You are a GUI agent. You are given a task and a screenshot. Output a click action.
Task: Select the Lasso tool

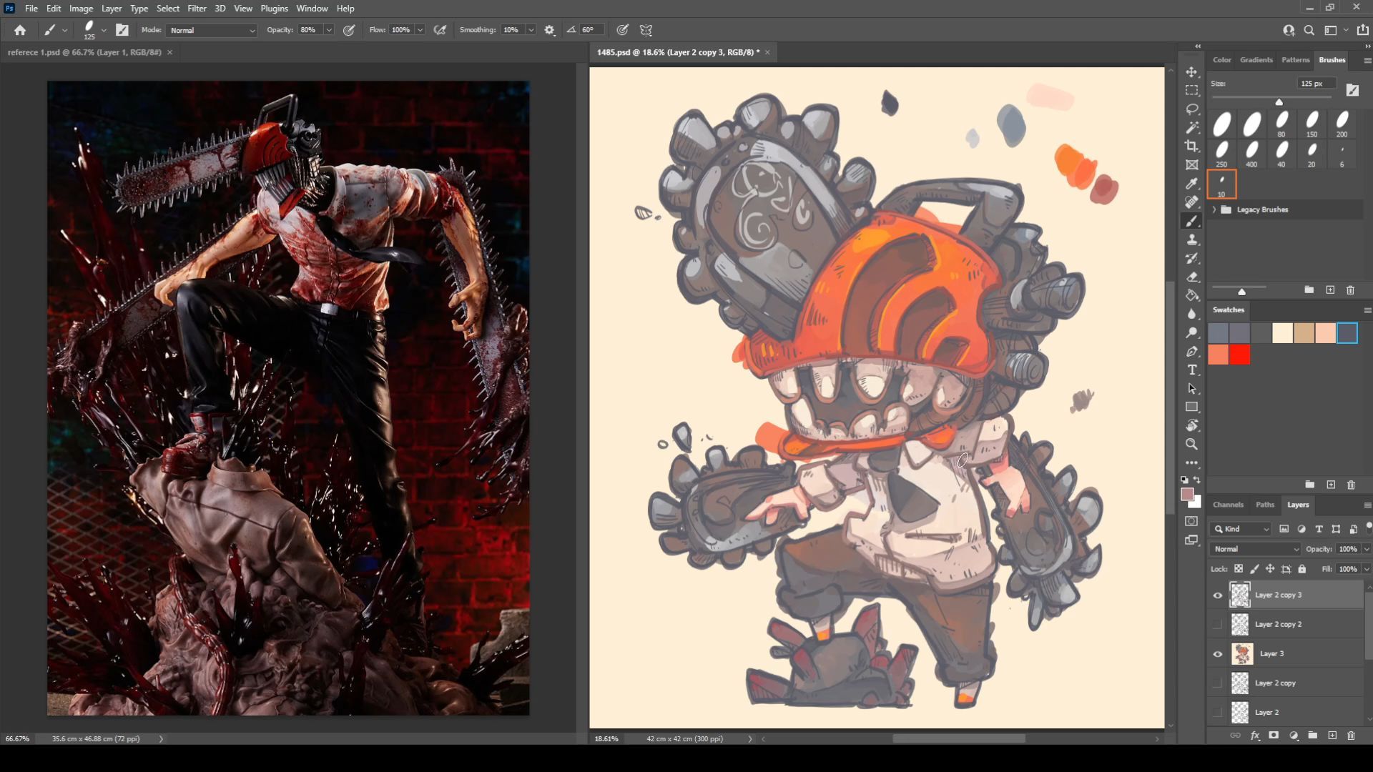click(1191, 109)
